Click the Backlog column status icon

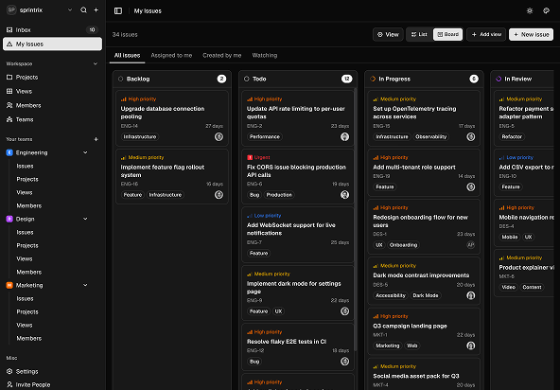tap(121, 79)
